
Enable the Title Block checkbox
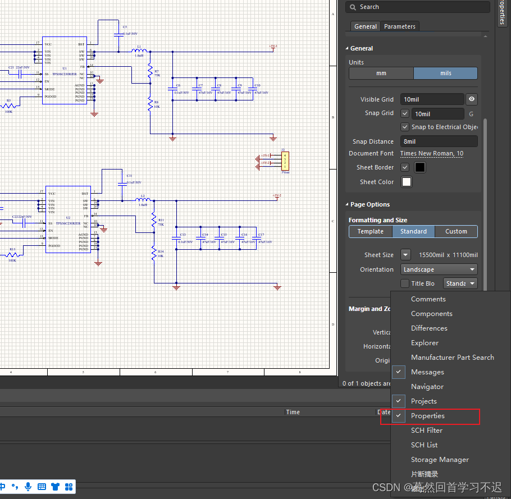tap(405, 283)
